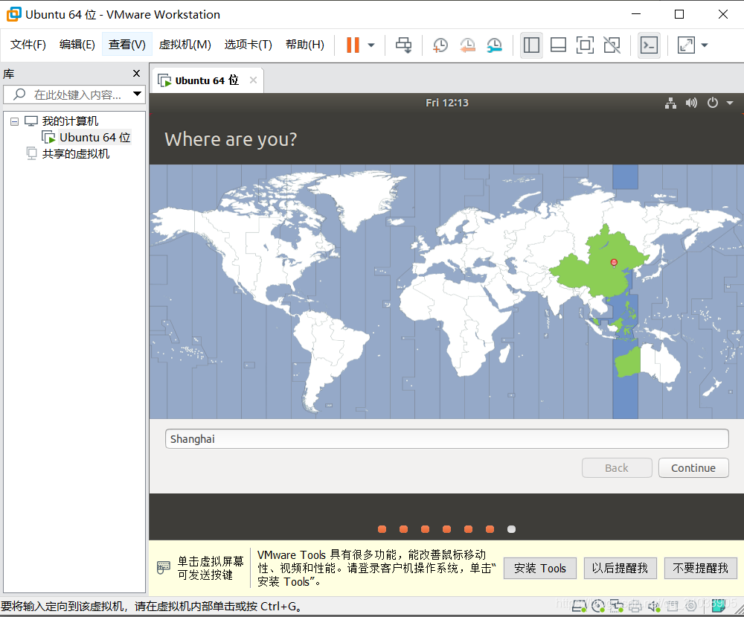Click the Back button
744x617 pixels.
tap(617, 468)
